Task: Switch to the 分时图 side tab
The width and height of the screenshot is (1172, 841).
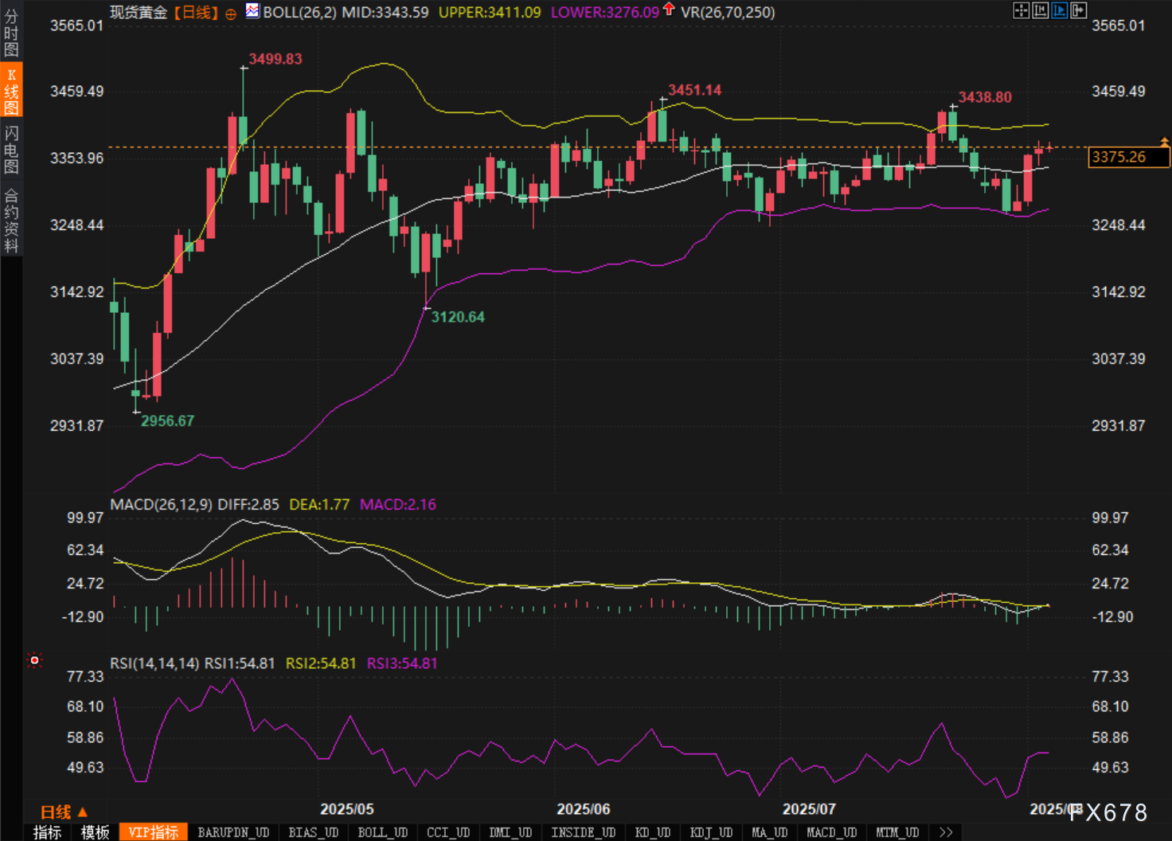Action: click(x=11, y=32)
